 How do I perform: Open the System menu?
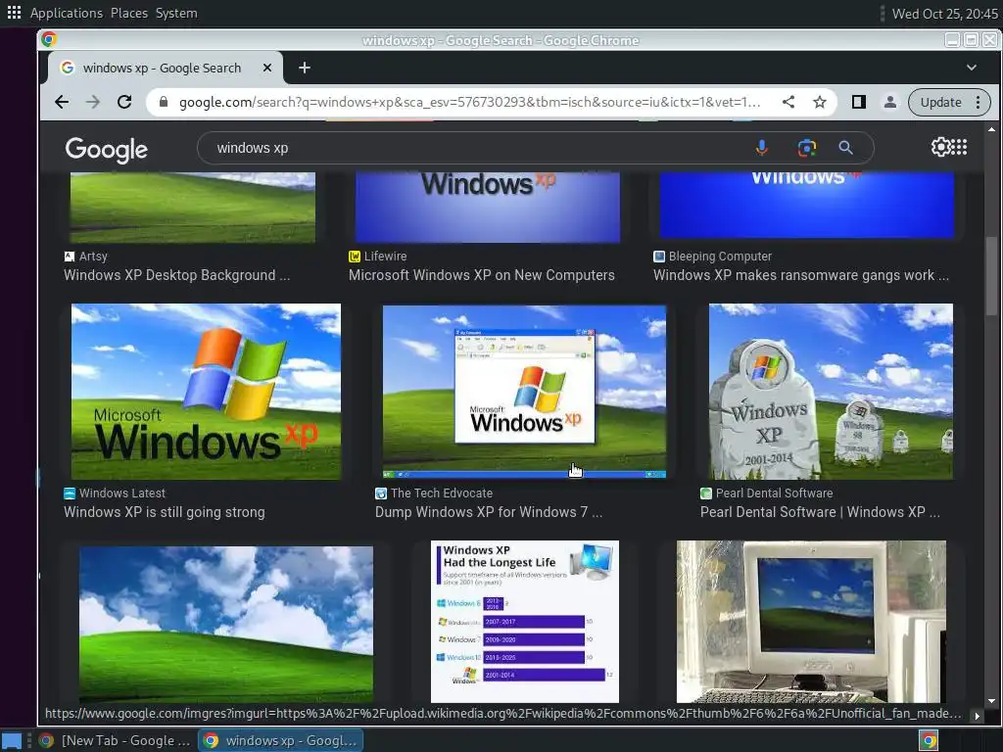tap(176, 13)
